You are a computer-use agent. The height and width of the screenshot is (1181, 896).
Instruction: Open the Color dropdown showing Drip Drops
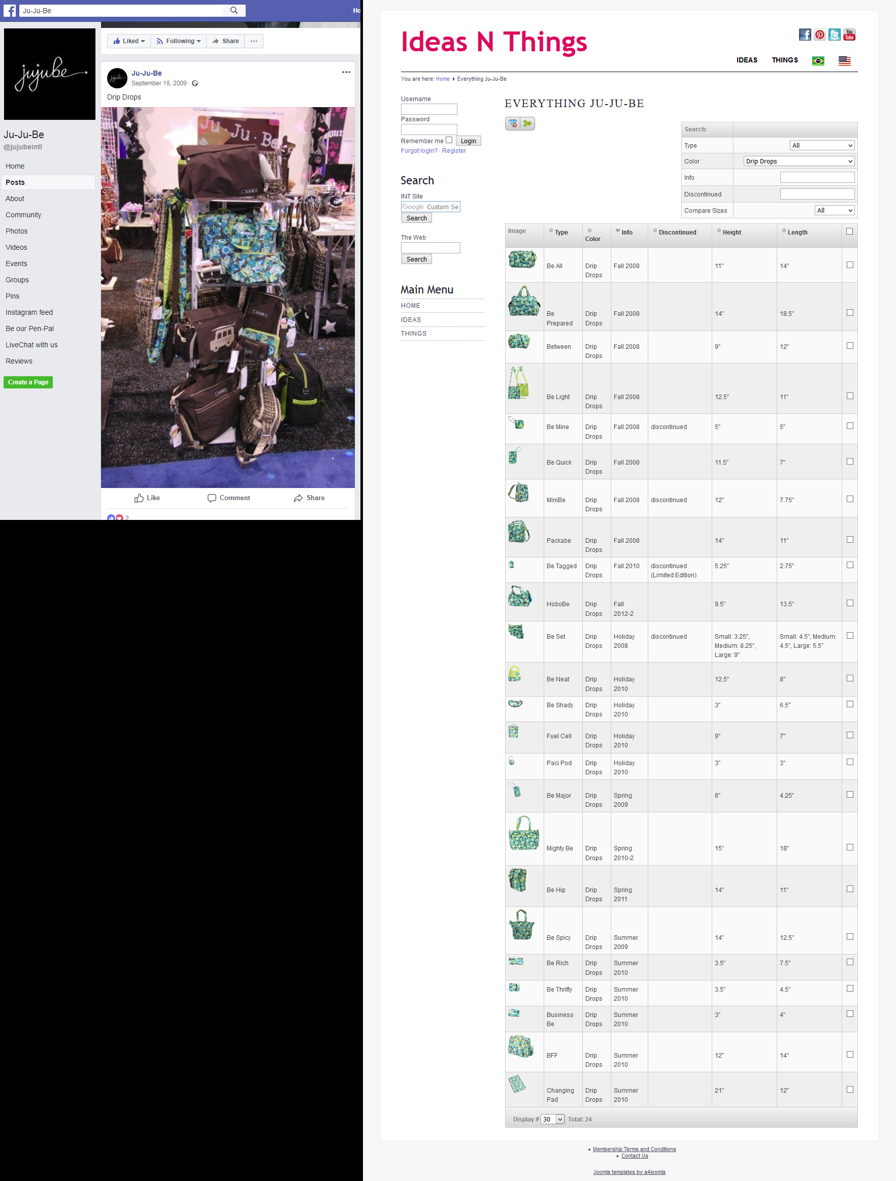click(x=799, y=161)
